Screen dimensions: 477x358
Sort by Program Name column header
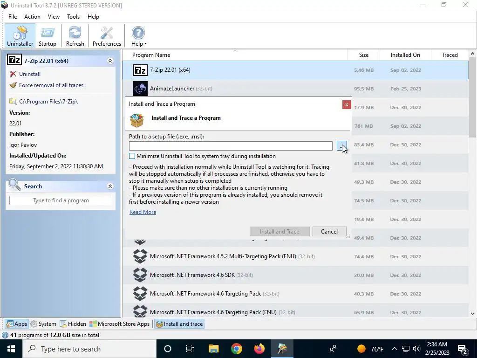pos(151,55)
